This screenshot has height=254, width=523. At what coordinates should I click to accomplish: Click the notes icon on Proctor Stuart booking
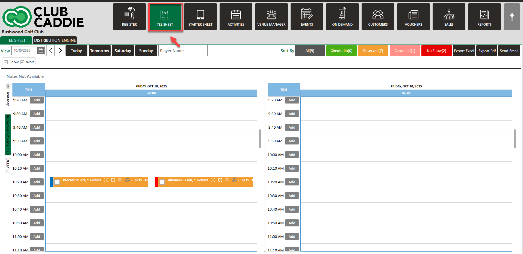point(120,180)
